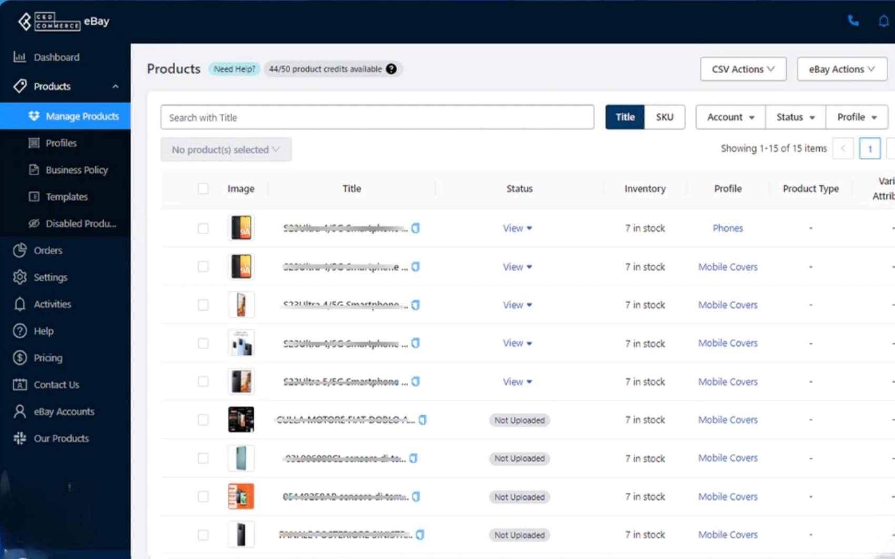The image size is (895, 559).
Task: Open the No product(s) selected dropdown
Action: (x=226, y=149)
